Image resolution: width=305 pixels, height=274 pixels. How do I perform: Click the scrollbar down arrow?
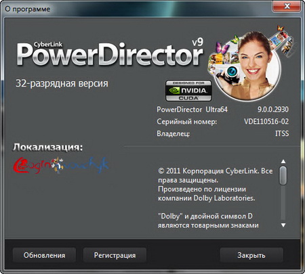pos(283,225)
